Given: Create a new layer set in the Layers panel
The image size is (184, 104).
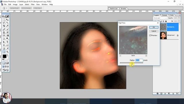Looking at the screenshot, I should (x=165, y=94).
